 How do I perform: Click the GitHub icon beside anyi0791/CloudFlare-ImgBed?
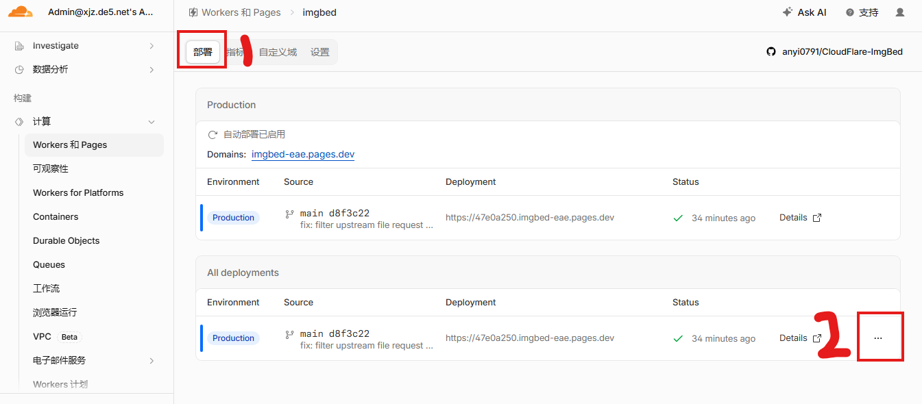pos(771,52)
